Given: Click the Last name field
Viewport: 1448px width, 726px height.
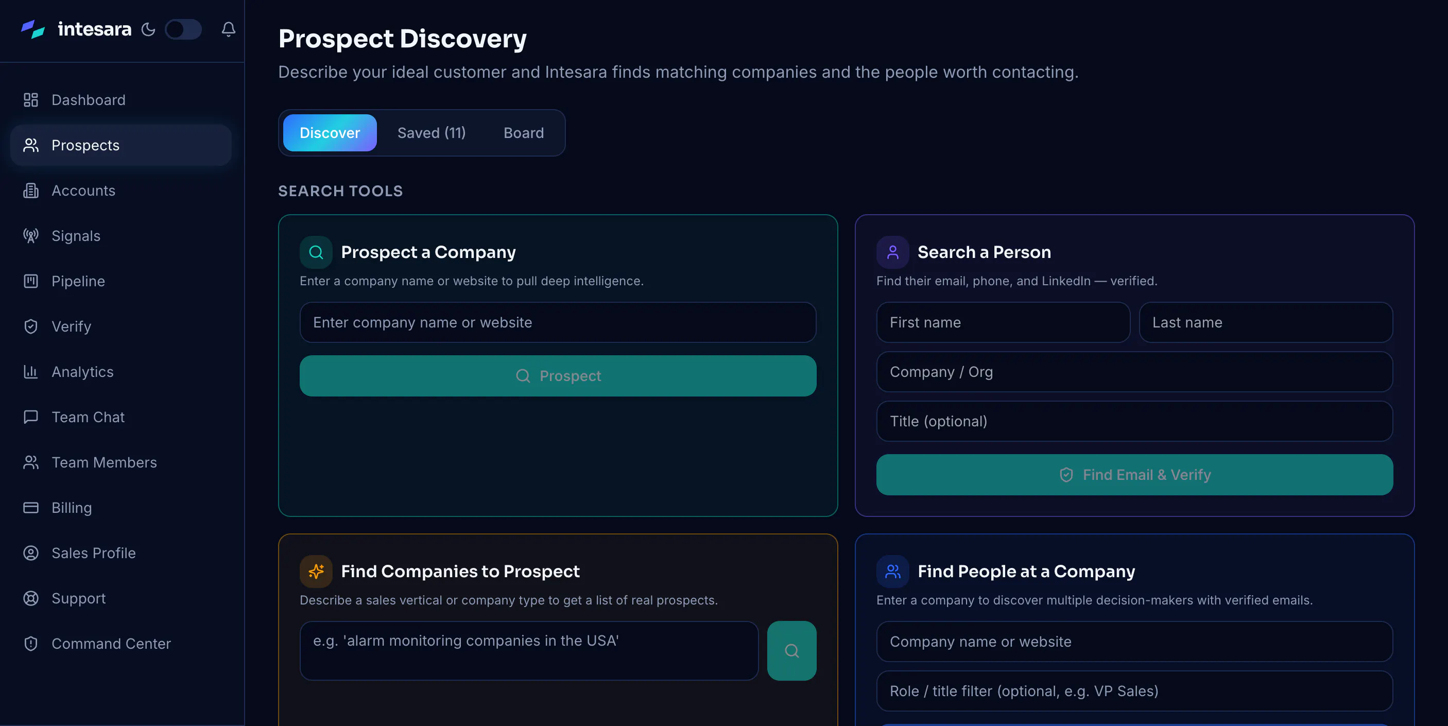Looking at the screenshot, I should click(x=1266, y=322).
